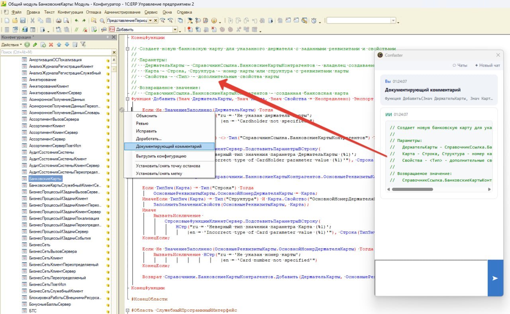Click Move up arrow in Configuration panel
This screenshot has height=314, width=510.
click(x=59, y=45)
